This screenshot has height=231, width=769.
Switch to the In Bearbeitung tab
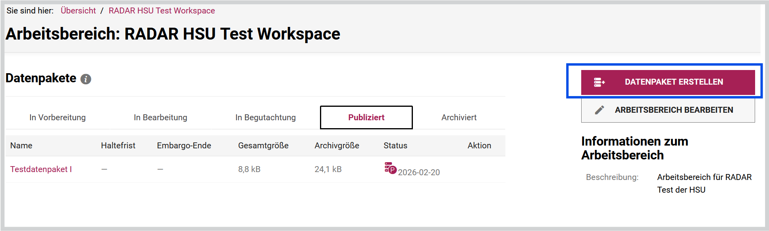point(160,117)
